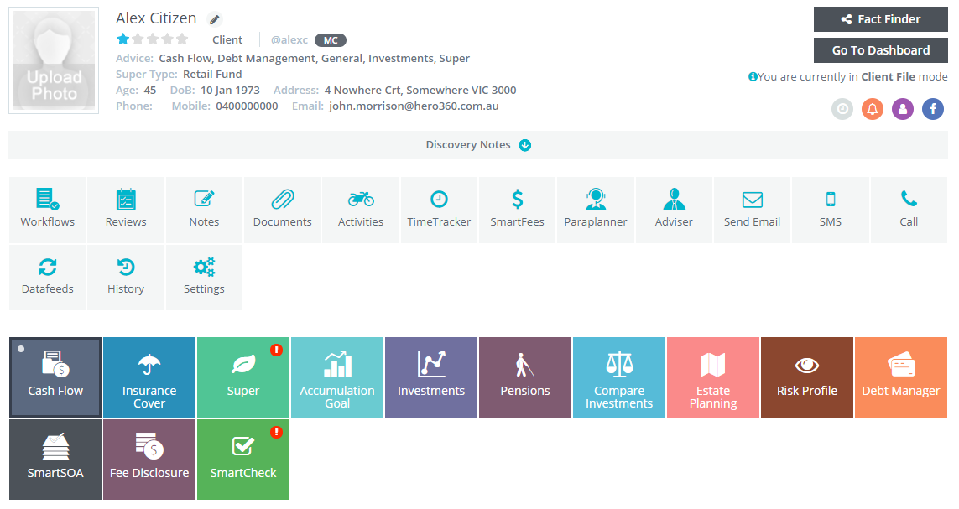Open the Paraplanner tool

click(x=596, y=208)
